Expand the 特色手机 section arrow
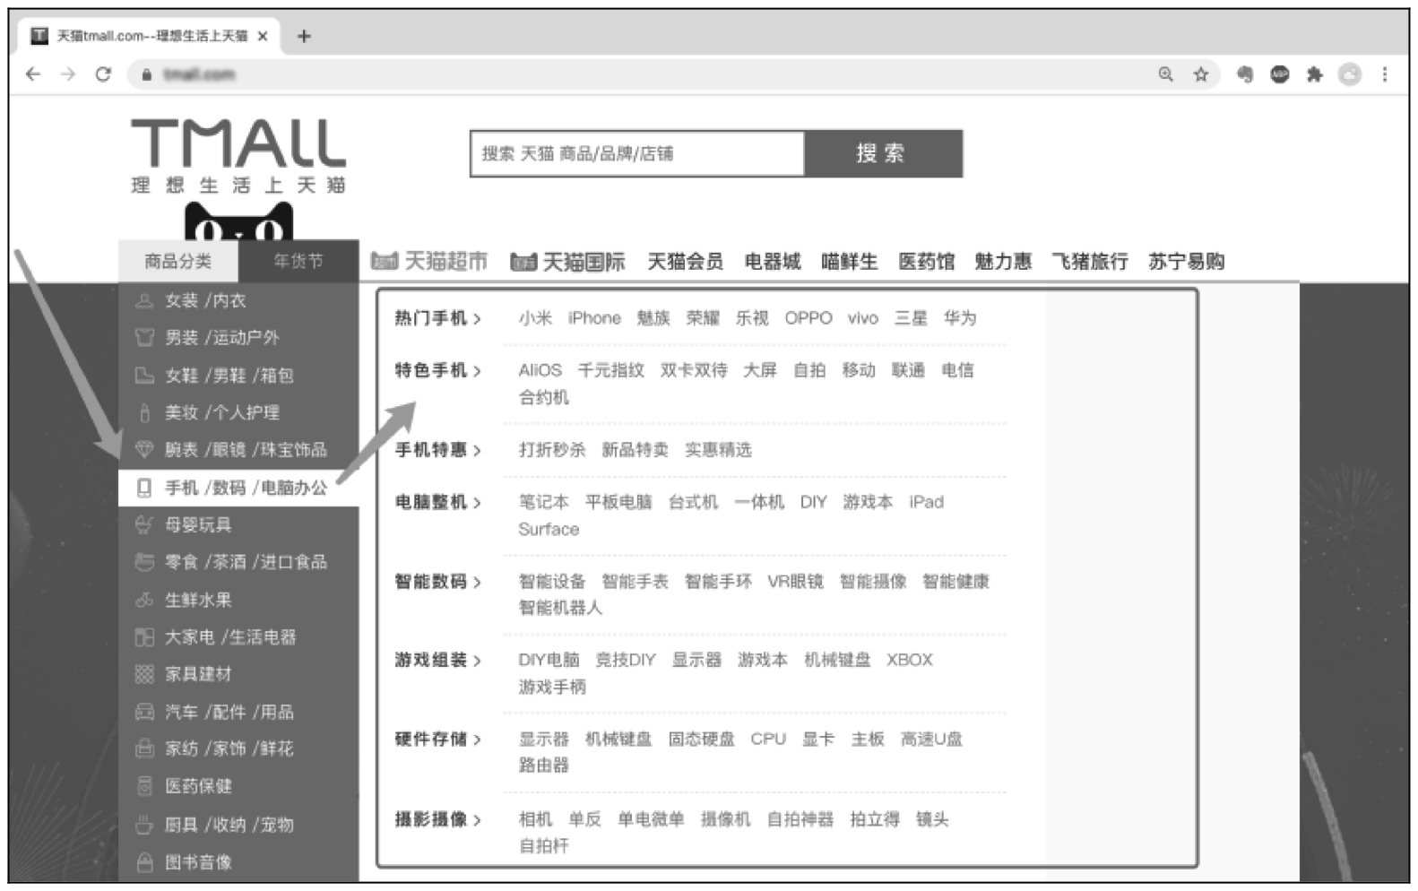Screen dimensions: 1418x891 [x=477, y=370]
